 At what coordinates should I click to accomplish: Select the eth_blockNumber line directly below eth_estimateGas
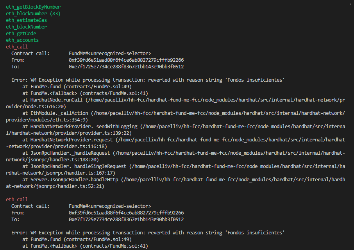(x=27, y=27)
